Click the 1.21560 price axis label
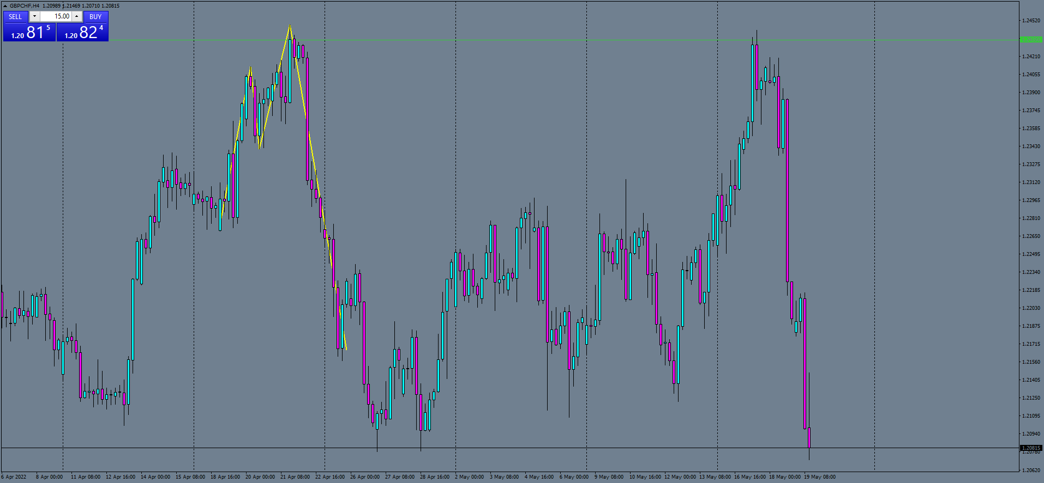The height and width of the screenshot is (483, 1044). coord(1031,362)
